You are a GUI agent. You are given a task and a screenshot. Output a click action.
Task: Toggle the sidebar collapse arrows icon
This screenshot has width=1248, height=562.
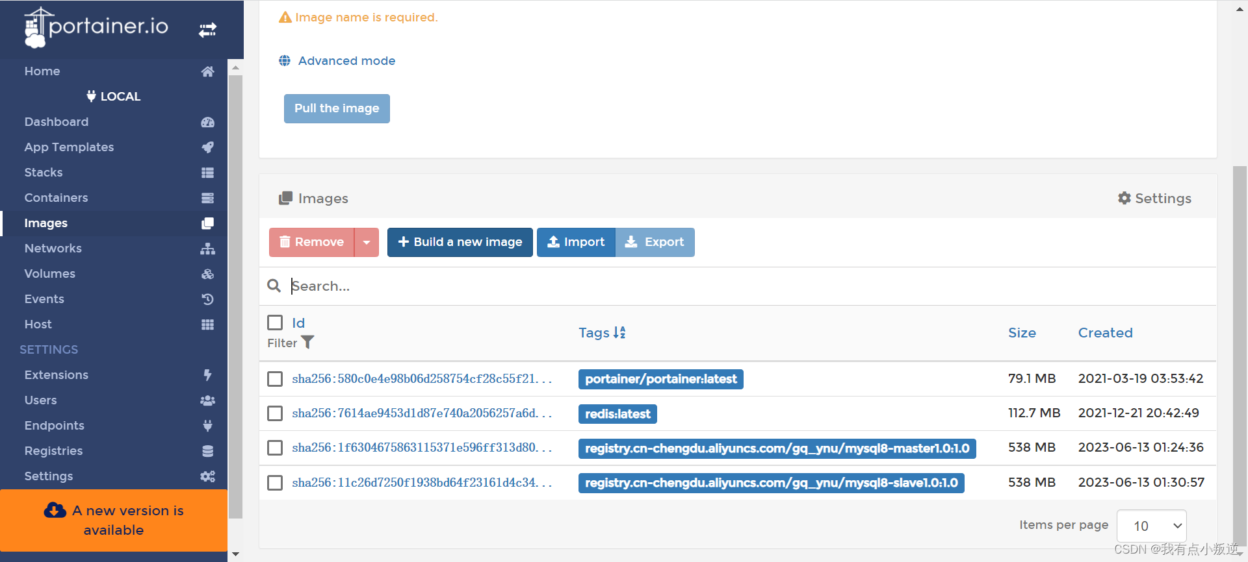pyautogui.click(x=207, y=30)
